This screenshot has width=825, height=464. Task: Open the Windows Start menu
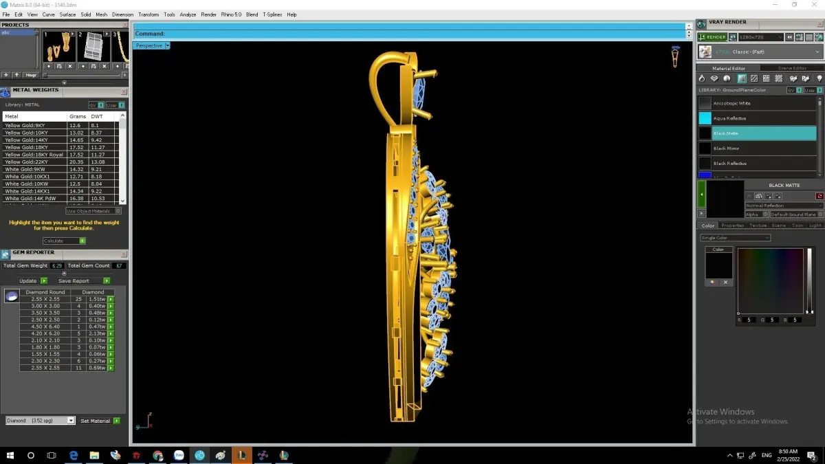pos(10,455)
